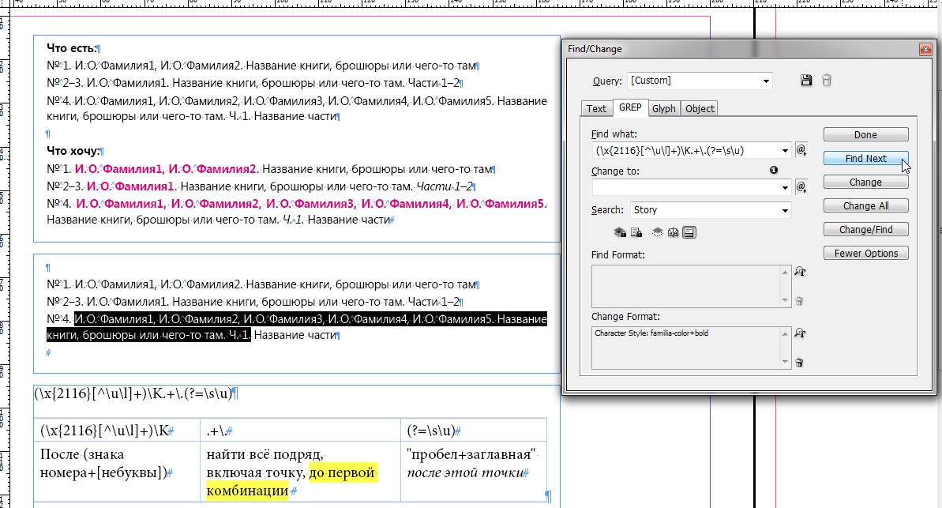Image resolution: width=942 pixels, height=508 pixels.
Task: Open the Query dropdown showing [Custom]
Action: tap(700, 81)
